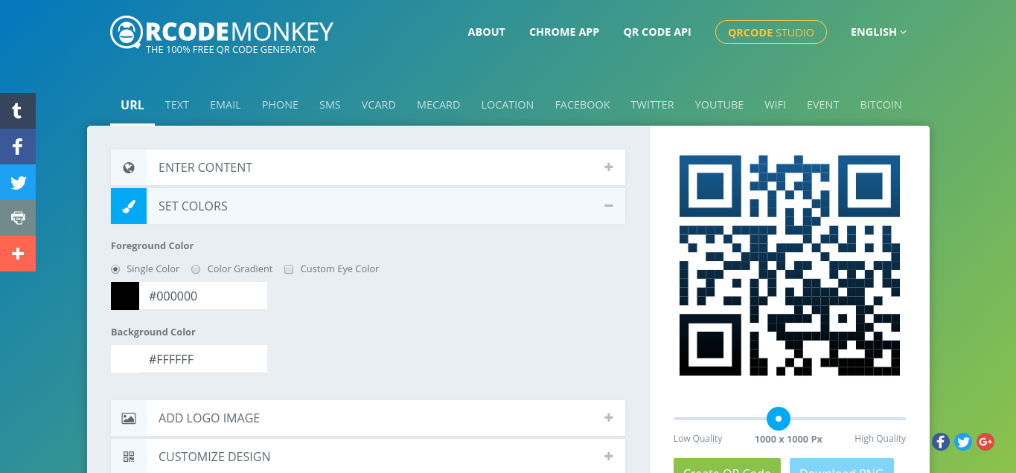Switch to the Bitcoin tab

881,105
